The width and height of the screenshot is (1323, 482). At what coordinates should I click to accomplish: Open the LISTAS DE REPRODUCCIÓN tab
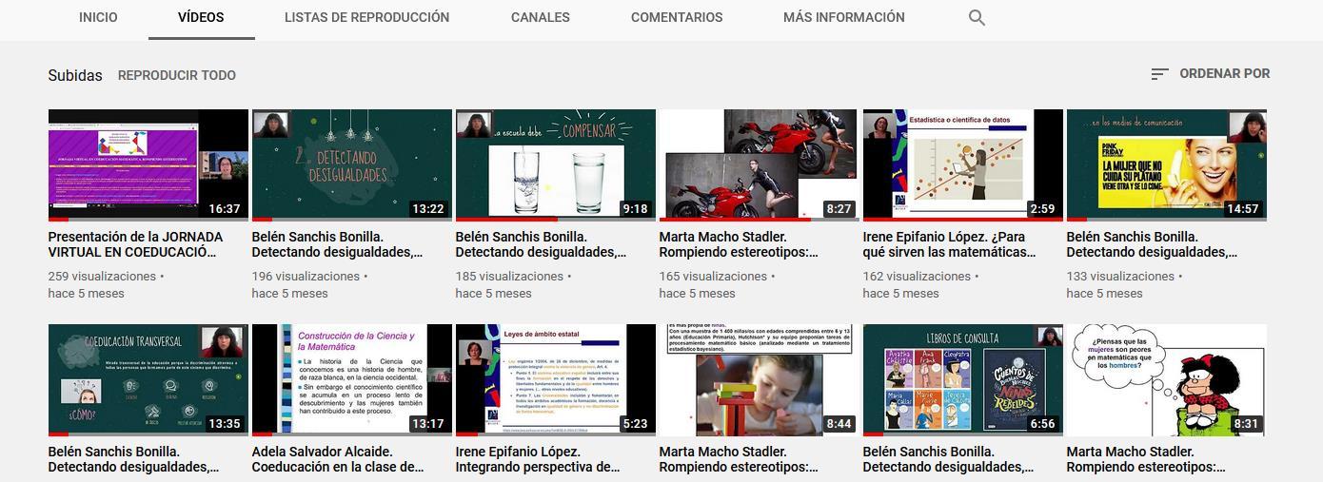[366, 17]
